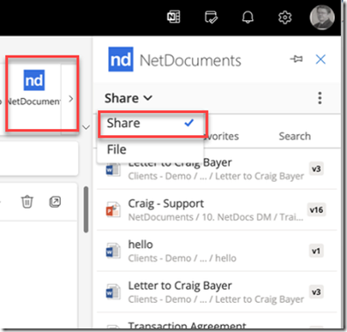
Task: Click version badge v16
Action: coord(316,210)
